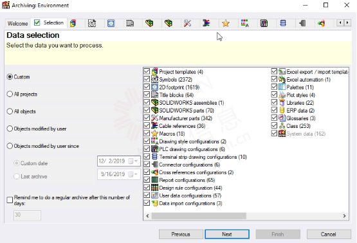Click the Design rule configuration list icon
Viewport: 357px width, 243px height.
(154, 188)
